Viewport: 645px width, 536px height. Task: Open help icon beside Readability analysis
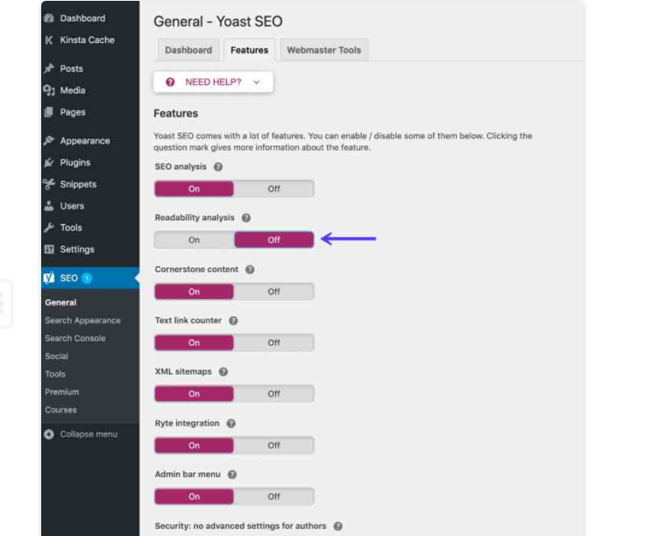pos(246,218)
